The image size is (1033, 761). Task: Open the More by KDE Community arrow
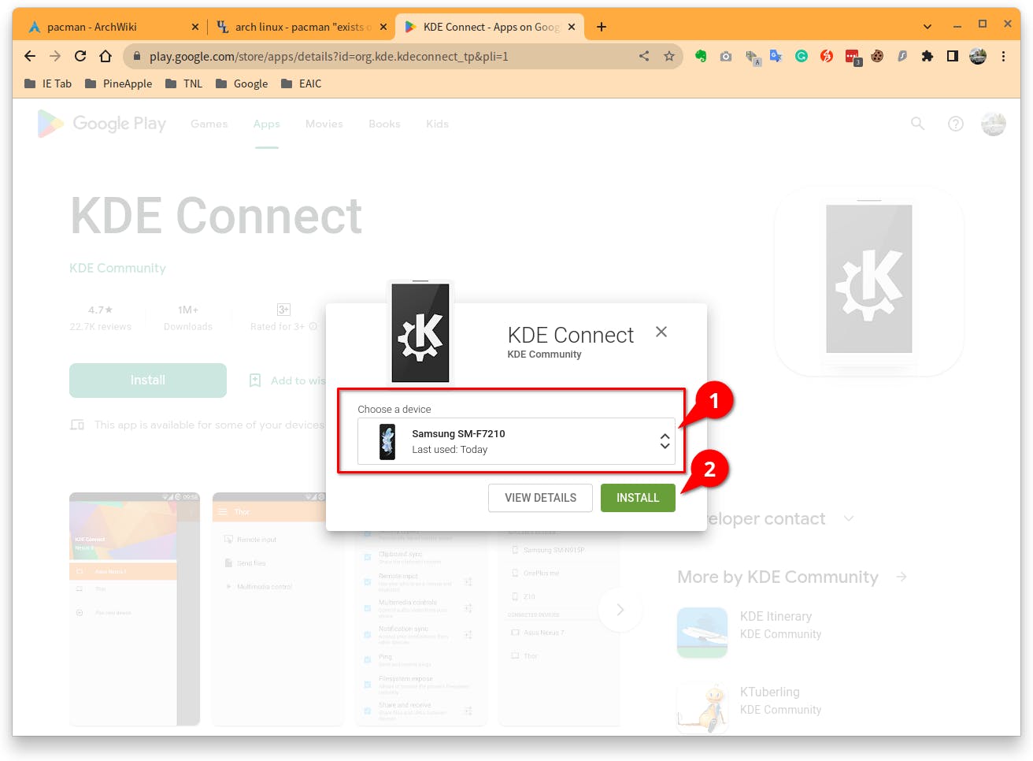click(x=902, y=577)
